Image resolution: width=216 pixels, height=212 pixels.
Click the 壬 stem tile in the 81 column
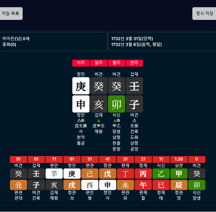click(x=36, y=174)
